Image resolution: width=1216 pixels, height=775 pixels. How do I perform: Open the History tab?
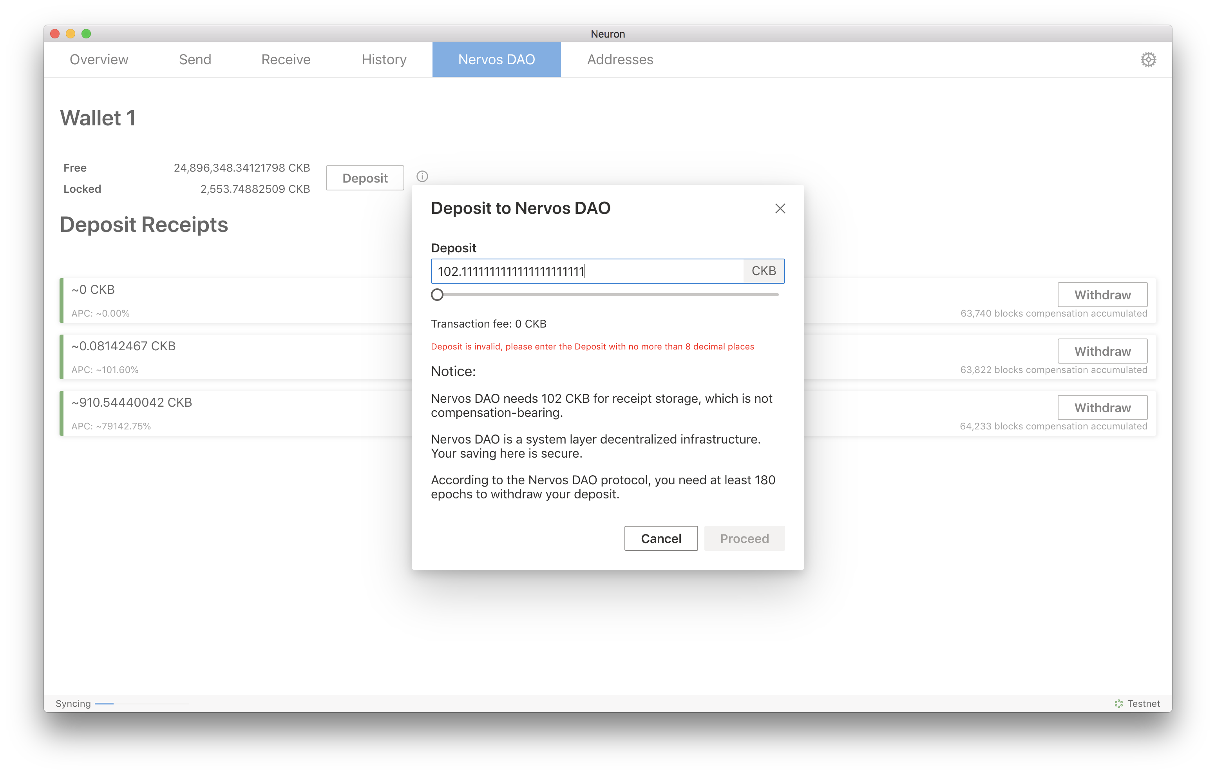(x=384, y=60)
